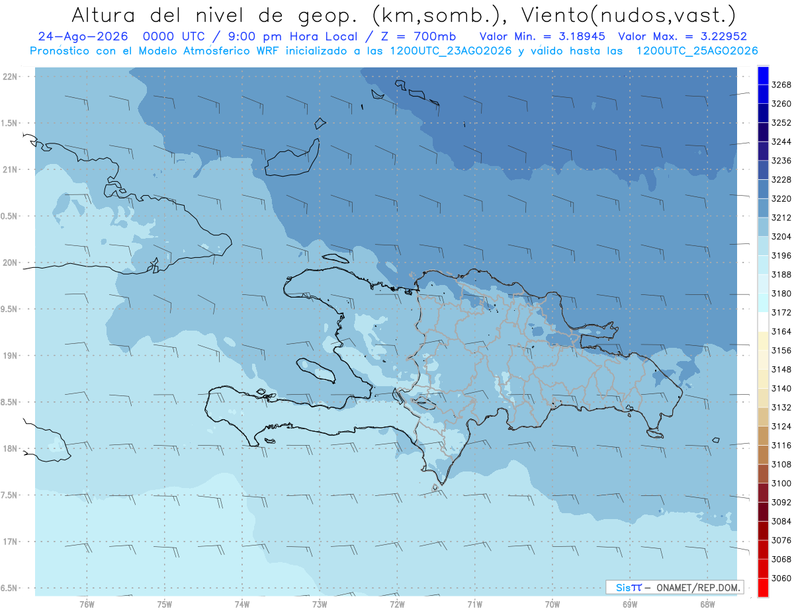The height and width of the screenshot is (613, 794).
Task: Click the "69W" longitude axis label
Action: coord(630,604)
